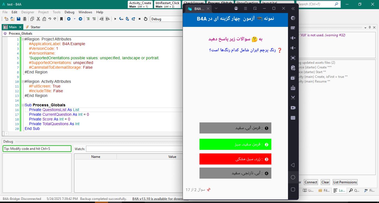Click the Decrease indent toolbar icon
Viewport: 379px width, 203px height.
pos(102,19)
